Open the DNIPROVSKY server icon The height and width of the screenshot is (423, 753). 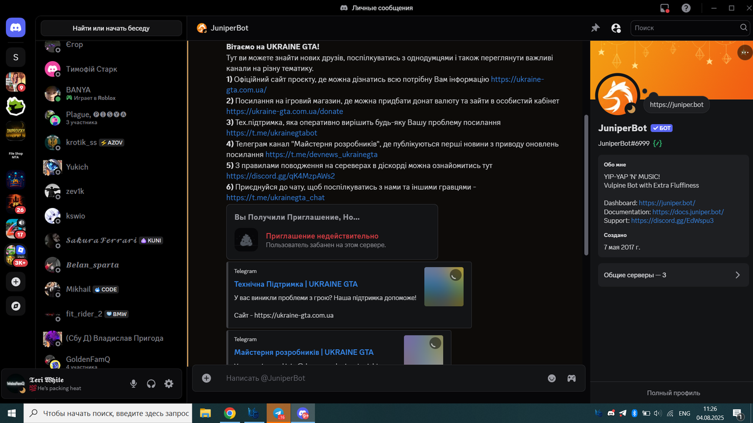pos(16,131)
